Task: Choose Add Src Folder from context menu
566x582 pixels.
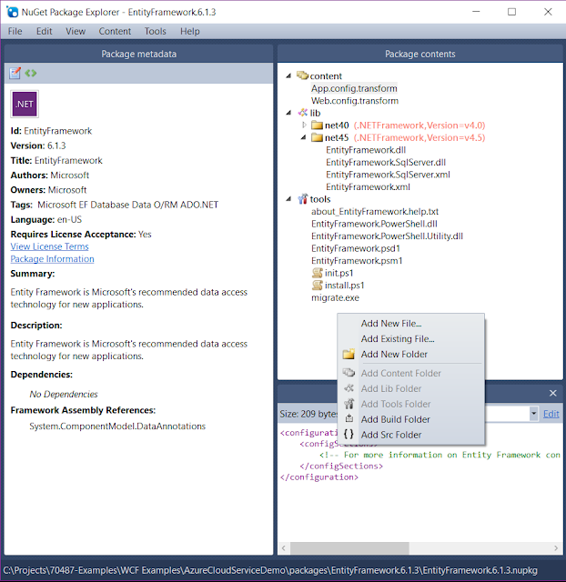Action: [x=410, y=435]
